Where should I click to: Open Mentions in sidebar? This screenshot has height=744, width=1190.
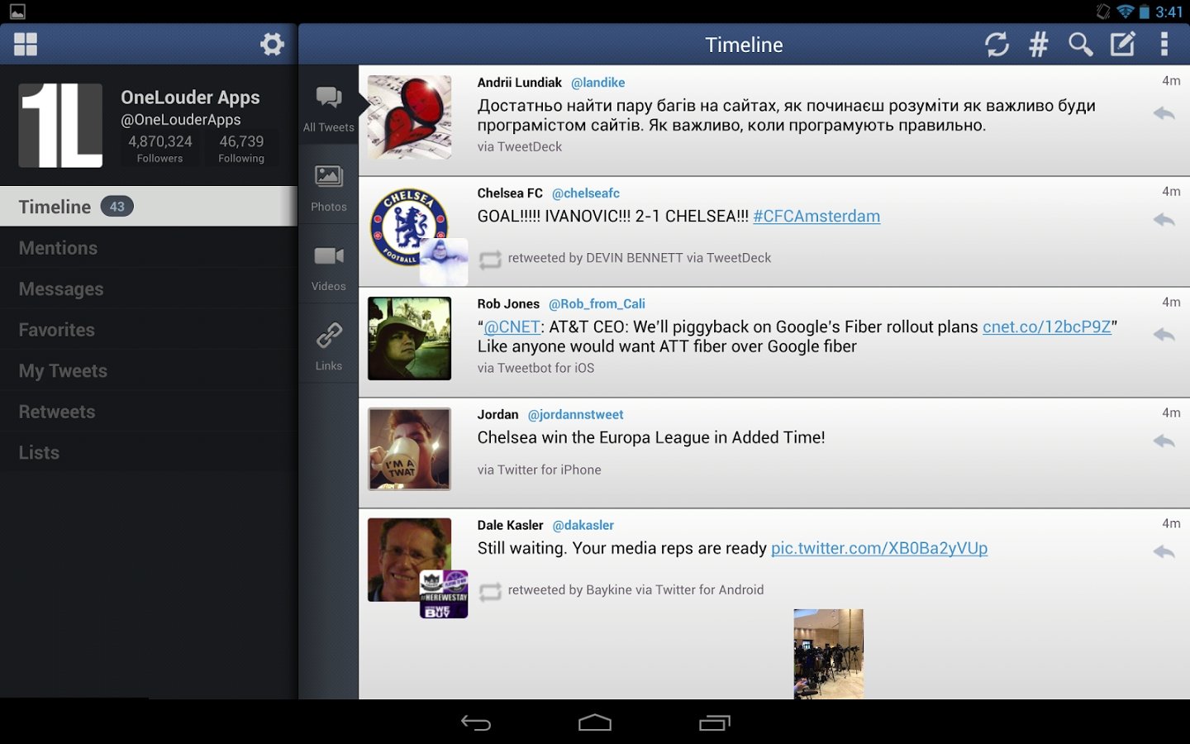(149, 248)
